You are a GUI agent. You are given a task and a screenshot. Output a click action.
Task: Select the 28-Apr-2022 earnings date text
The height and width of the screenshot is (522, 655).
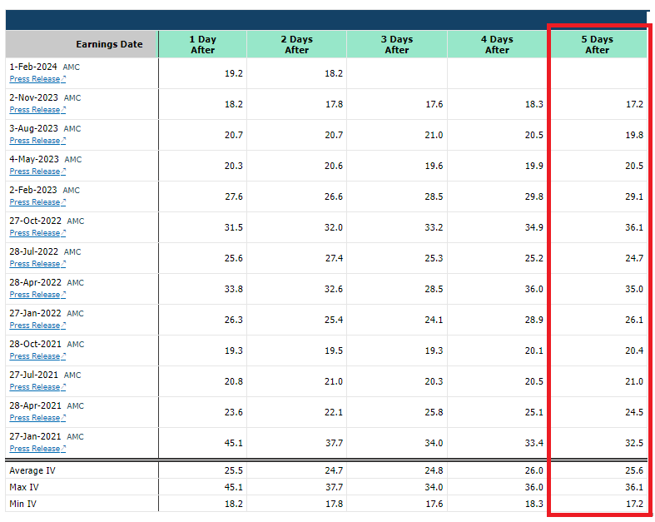click(x=35, y=282)
